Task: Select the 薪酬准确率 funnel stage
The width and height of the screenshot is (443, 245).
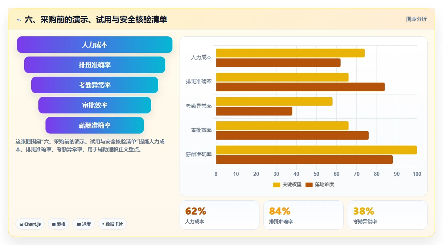Action: [x=95, y=125]
